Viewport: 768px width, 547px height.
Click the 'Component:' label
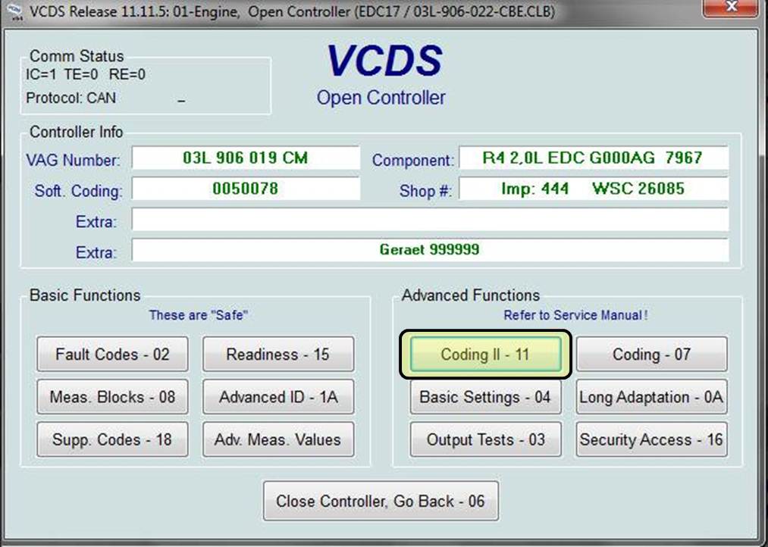(x=413, y=160)
